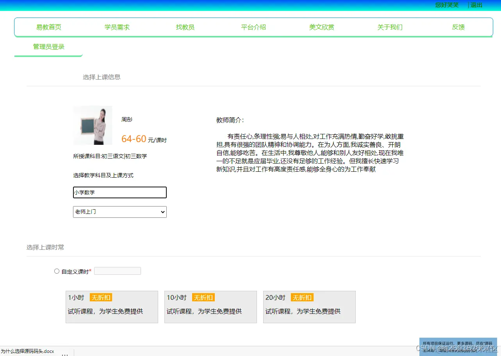This screenshot has width=501, height=356.
Task: Visit the 美文欣赏 section
Action: click(x=321, y=27)
